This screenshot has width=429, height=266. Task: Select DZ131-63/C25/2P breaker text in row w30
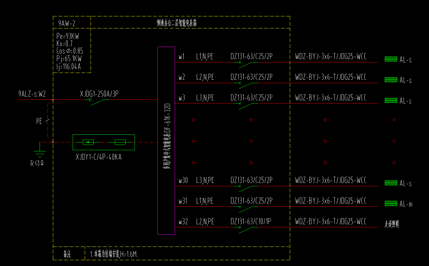click(251, 180)
